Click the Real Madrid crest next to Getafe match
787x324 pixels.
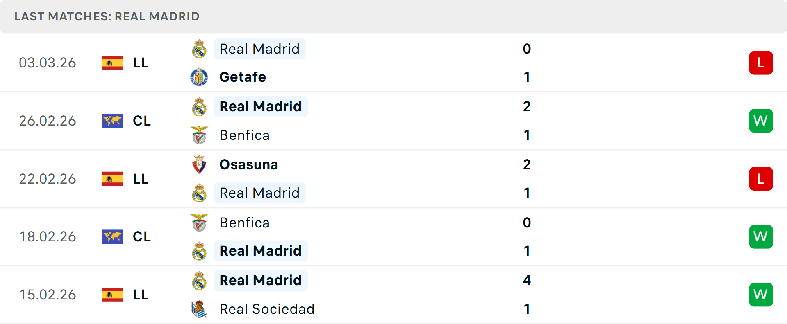198,48
